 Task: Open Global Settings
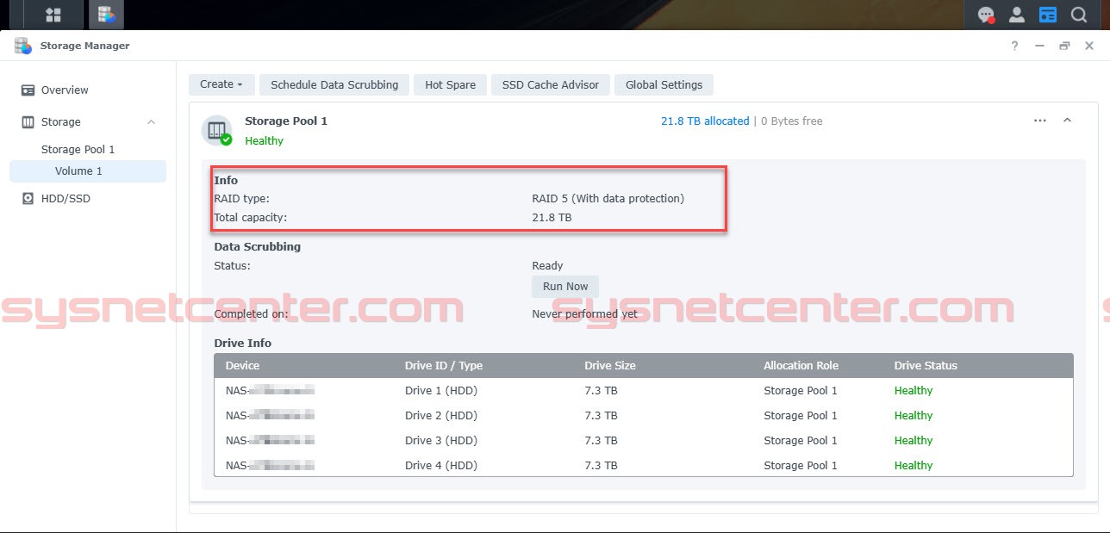(x=664, y=84)
